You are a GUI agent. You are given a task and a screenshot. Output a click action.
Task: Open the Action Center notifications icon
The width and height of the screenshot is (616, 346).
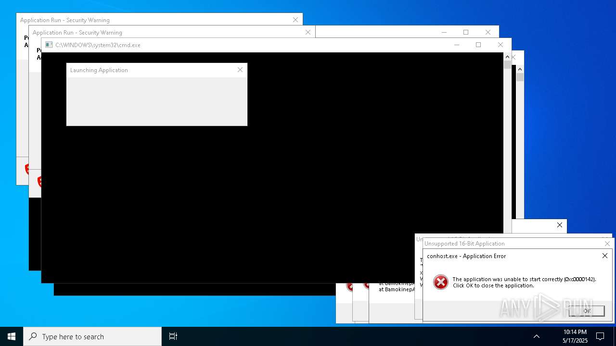600,336
